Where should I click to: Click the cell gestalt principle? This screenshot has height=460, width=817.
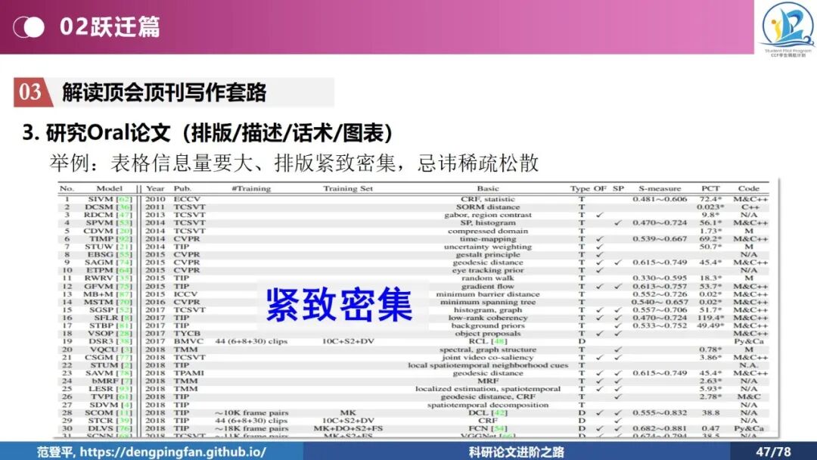pos(488,254)
